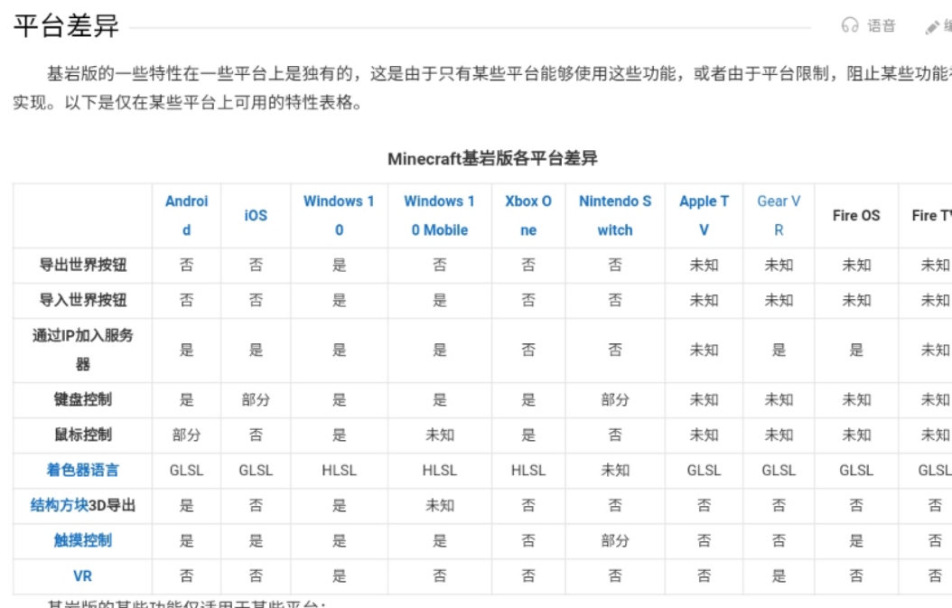The height and width of the screenshot is (608, 952).
Task: Select the 导入世界按钮 row label
Action: click(x=82, y=300)
